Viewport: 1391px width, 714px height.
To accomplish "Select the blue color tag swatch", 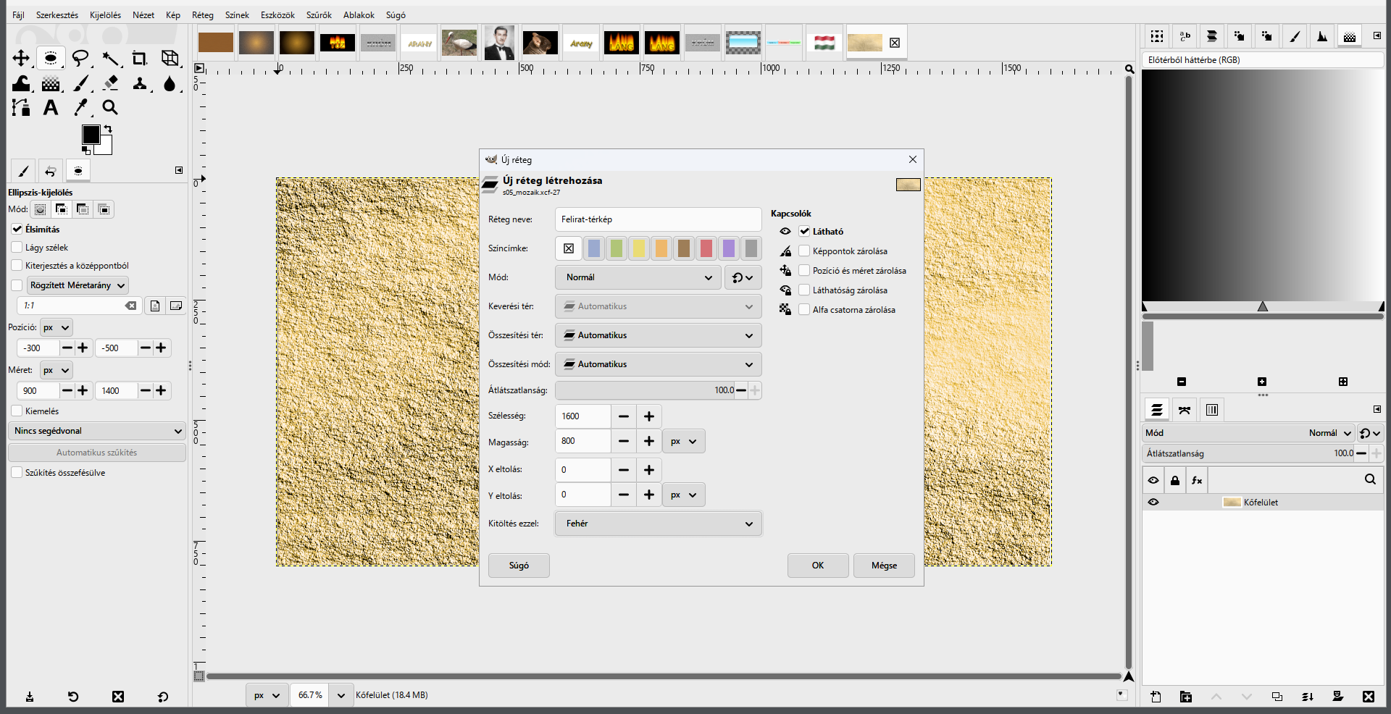I will coord(594,248).
